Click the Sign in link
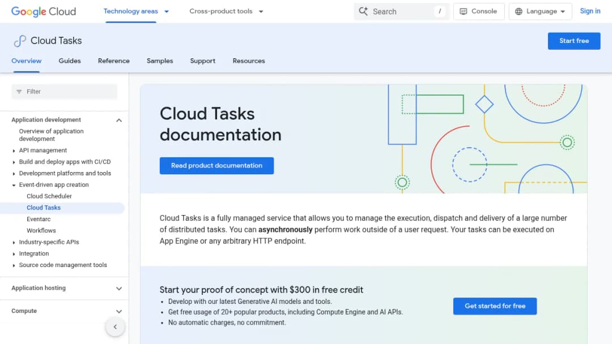Viewport: 612px width, 344px height. click(x=590, y=11)
